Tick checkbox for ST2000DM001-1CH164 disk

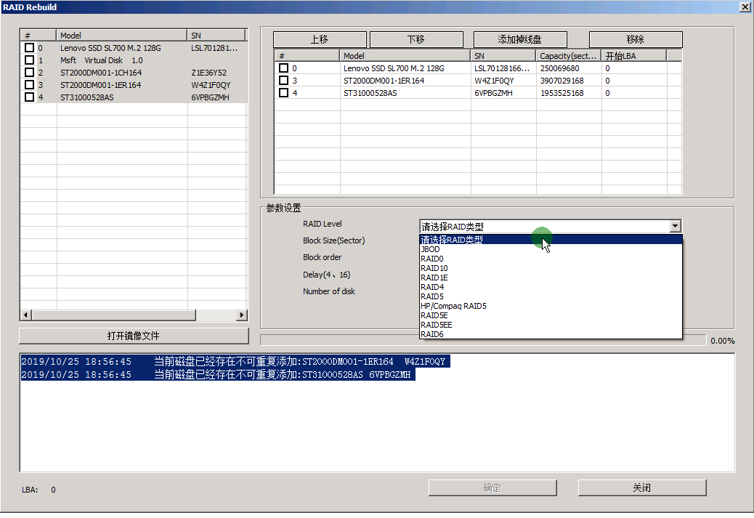coord(29,73)
